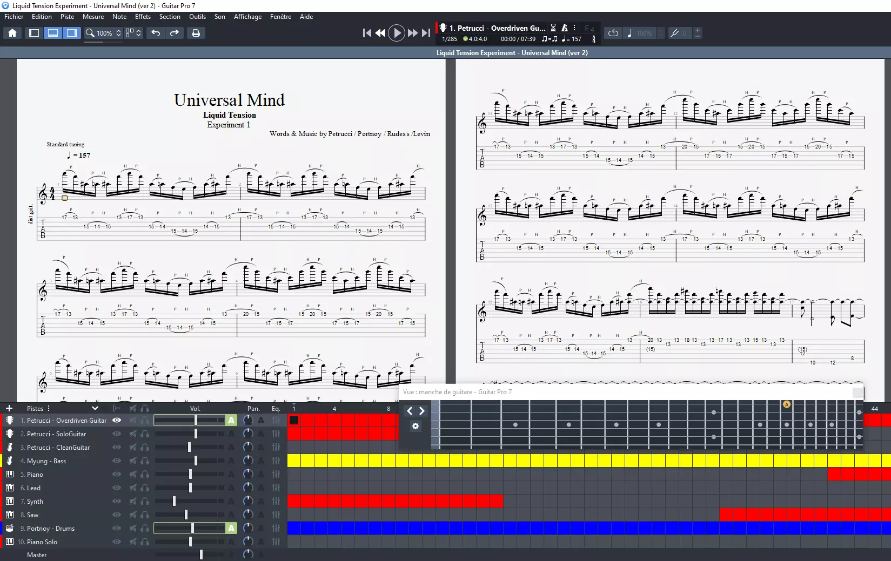This screenshot has height=561, width=891.
Task: Click the zoom magnifier icon
Action: tap(90, 33)
